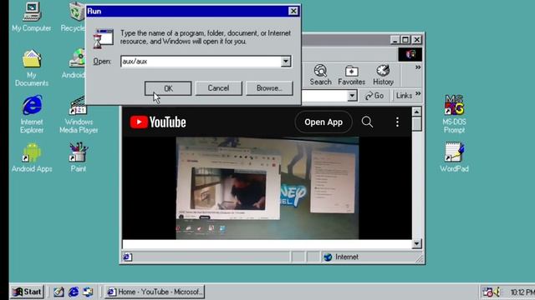Open Windows Media Player desktop icon
This screenshot has width=535, height=300.
click(79, 115)
